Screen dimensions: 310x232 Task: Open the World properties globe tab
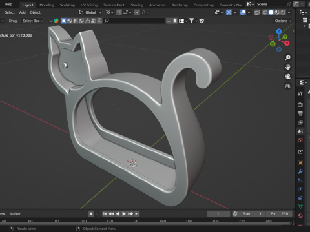(x=300, y=140)
